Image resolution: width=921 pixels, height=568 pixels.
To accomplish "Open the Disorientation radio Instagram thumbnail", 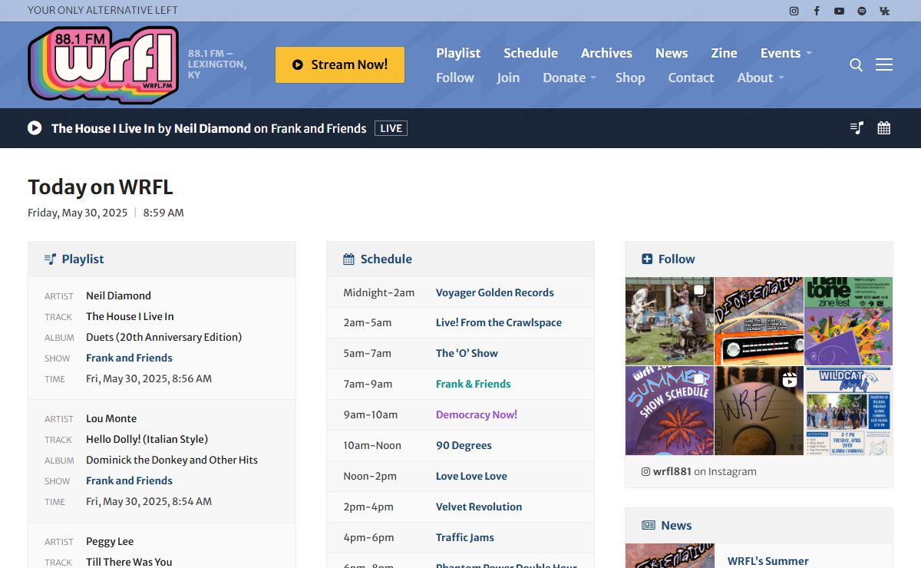I will [759, 321].
